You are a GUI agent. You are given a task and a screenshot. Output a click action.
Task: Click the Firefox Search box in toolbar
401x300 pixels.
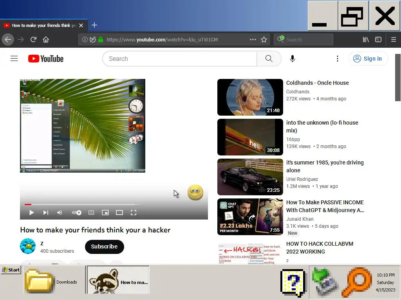(303, 39)
